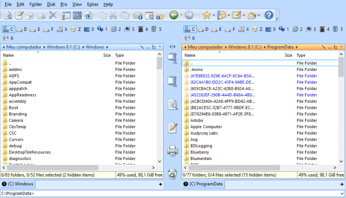Screen dimensions: 346x198
Task: Click the gray forward arrow button
Action: coord(189,15)
